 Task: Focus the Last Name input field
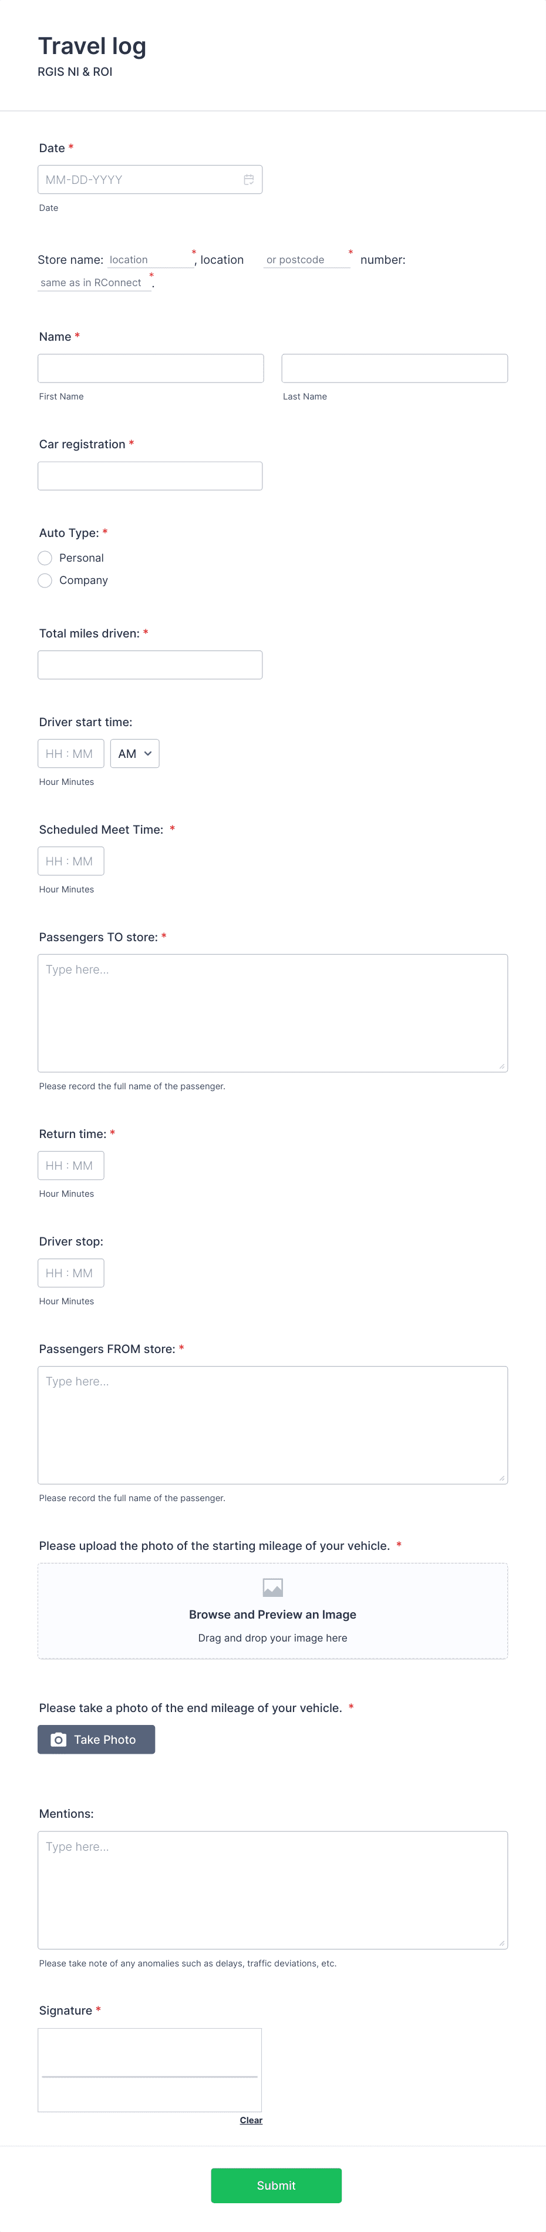click(395, 368)
